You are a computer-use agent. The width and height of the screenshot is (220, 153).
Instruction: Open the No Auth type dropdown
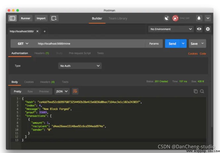pos(80,66)
